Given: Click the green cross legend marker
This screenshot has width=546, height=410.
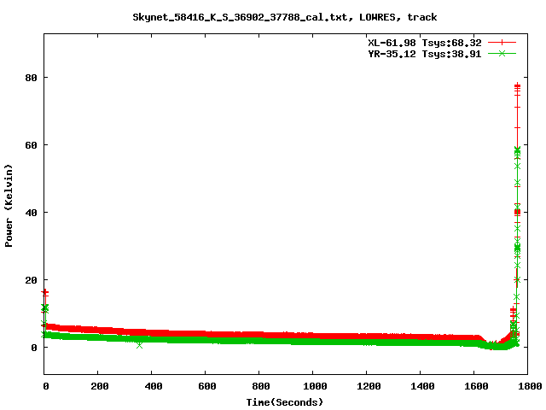Looking at the screenshot, I should [x=502, y=53].
